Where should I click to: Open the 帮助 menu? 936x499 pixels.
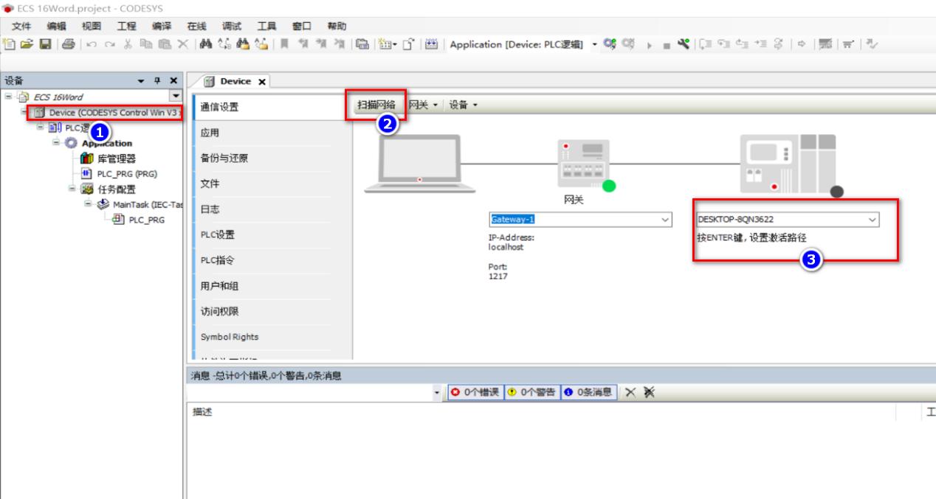337,26
